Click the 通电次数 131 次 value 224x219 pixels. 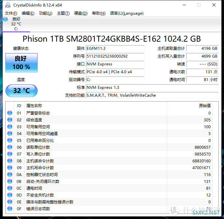pos(203,72)
